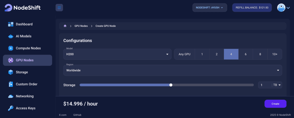
Task: Open the Compute Nodes menu item
Action: 27,48
